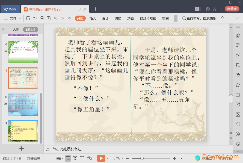The height and width of the screenshot is (163, 243).
Task: Open new document tab with plus
Action: (96, 9)
